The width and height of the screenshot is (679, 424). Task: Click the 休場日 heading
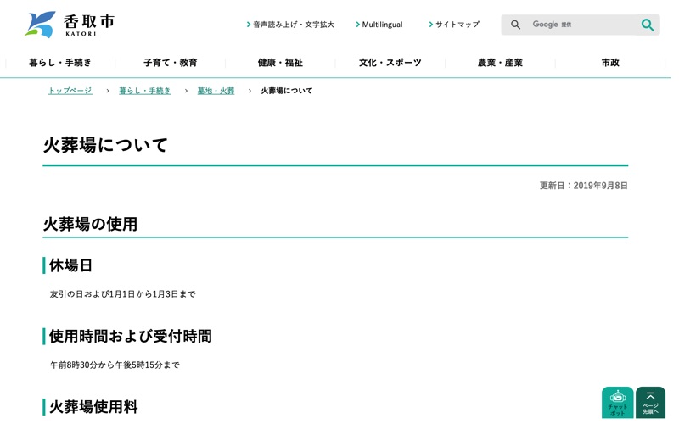click(70, 265)
